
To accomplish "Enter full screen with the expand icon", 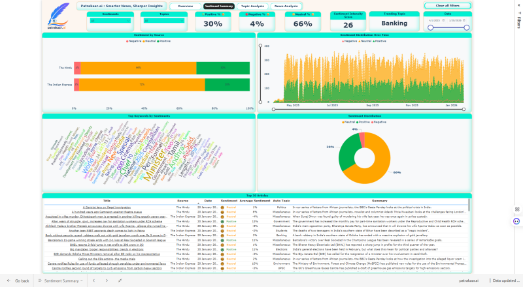I will point(120,280).
